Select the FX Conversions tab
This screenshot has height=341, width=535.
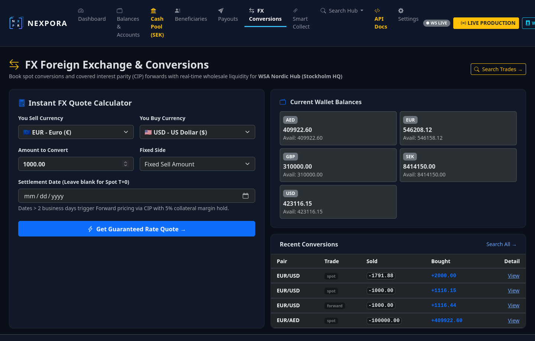[265, 15]
